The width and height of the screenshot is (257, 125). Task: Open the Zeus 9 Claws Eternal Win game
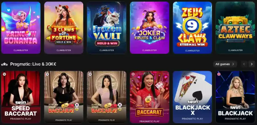pos(192,28)
